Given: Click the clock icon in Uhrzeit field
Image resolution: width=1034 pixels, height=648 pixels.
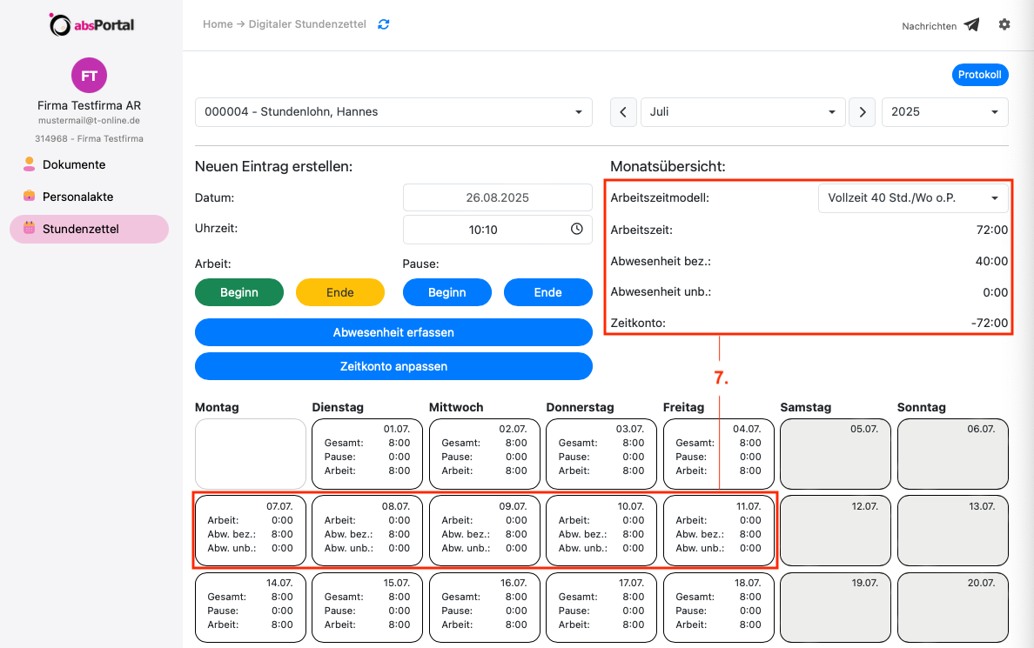Looking at the screenshot, I should click(576, 230).
